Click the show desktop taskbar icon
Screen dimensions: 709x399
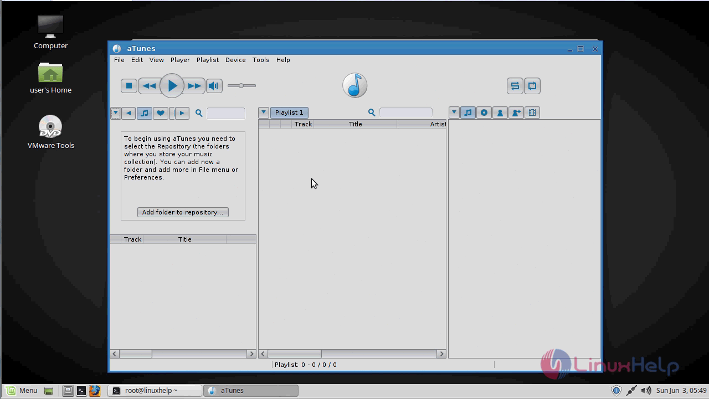(49, 391)
